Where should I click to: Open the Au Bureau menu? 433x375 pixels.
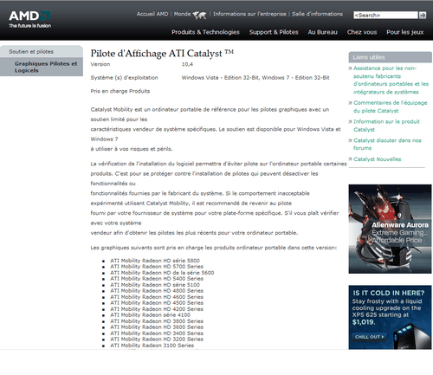[x=322, y=32]
